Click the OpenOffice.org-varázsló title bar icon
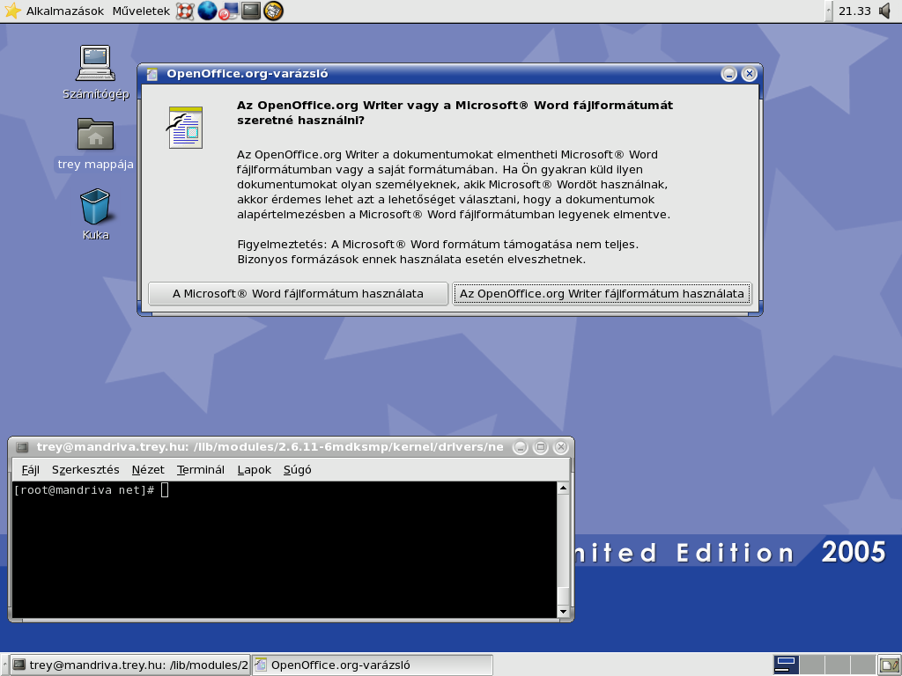The image size is (902, 676). [x=152, y=74]
